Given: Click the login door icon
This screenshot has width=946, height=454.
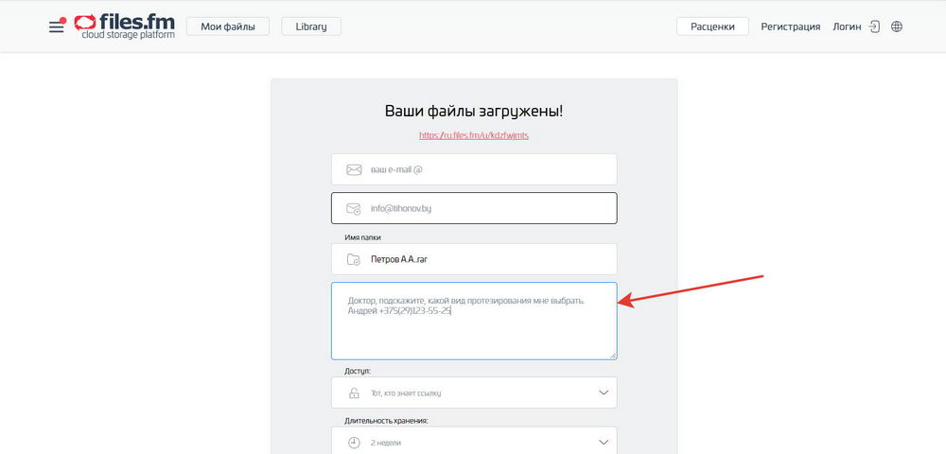Looking at the screenshot, I should click(875, 26).
